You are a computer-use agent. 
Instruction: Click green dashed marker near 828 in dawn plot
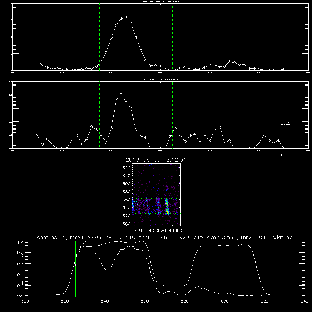pos(99,38)
